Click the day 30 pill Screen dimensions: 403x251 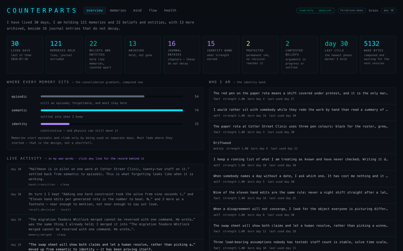click(388, 10)
